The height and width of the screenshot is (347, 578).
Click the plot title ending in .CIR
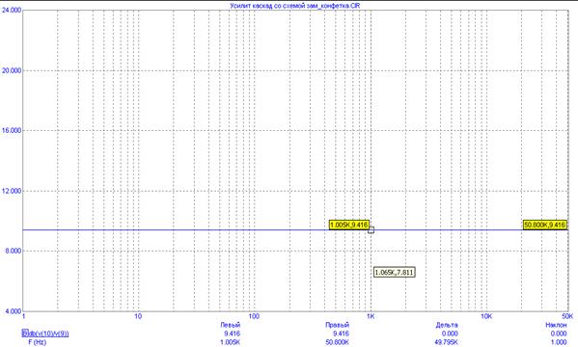coord(295,6)
